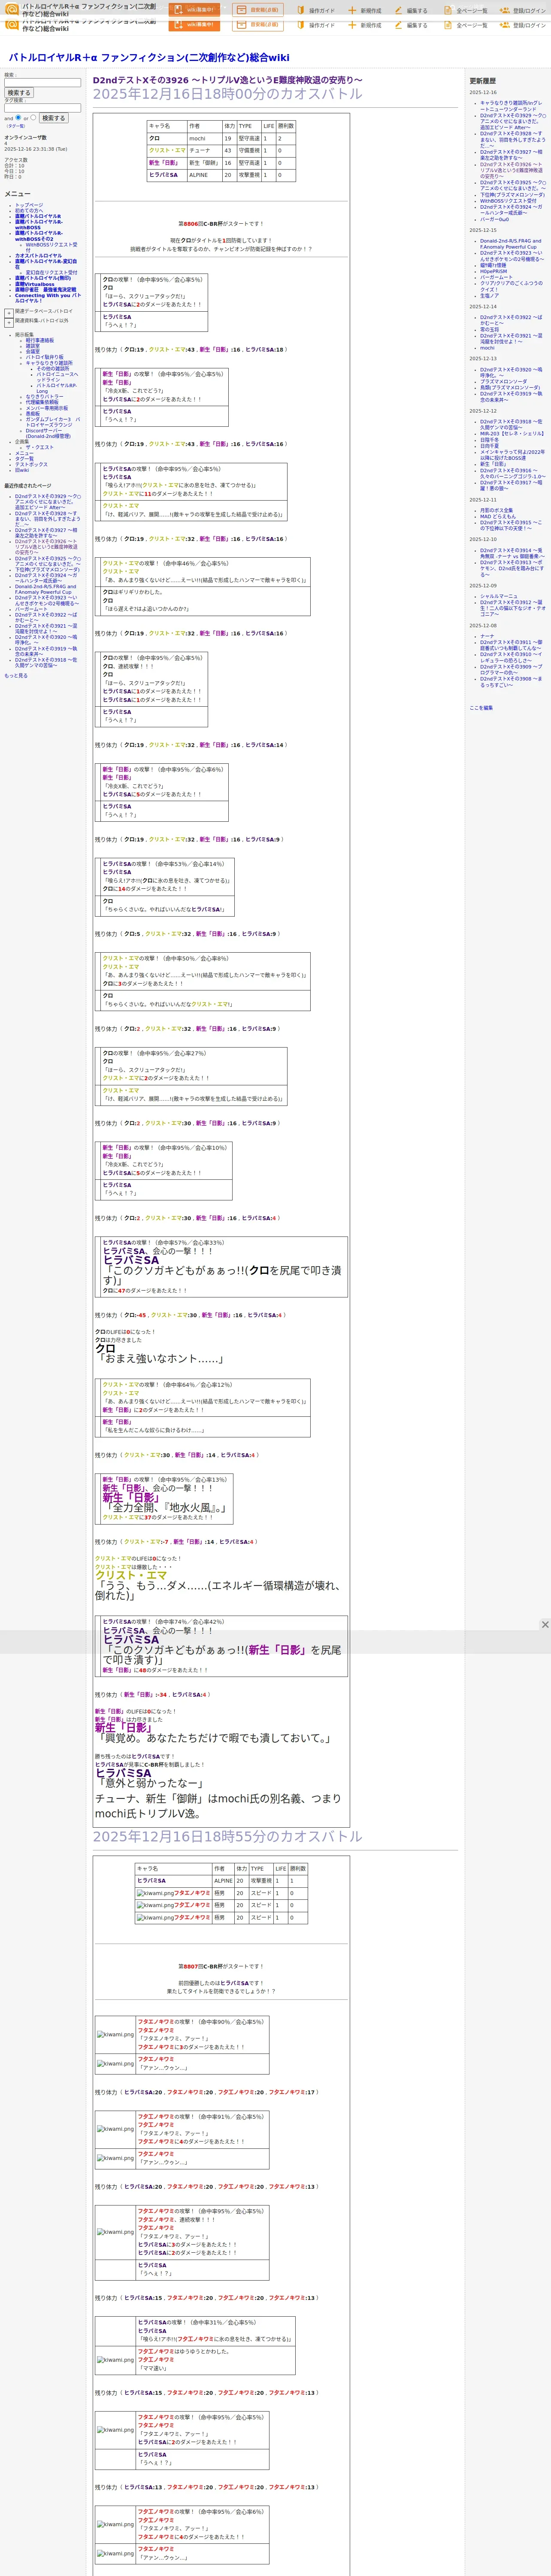Open メンバー専用掲示板 link
The width and height of the screenshot is (551, 2576).
(x=47, y=408)
